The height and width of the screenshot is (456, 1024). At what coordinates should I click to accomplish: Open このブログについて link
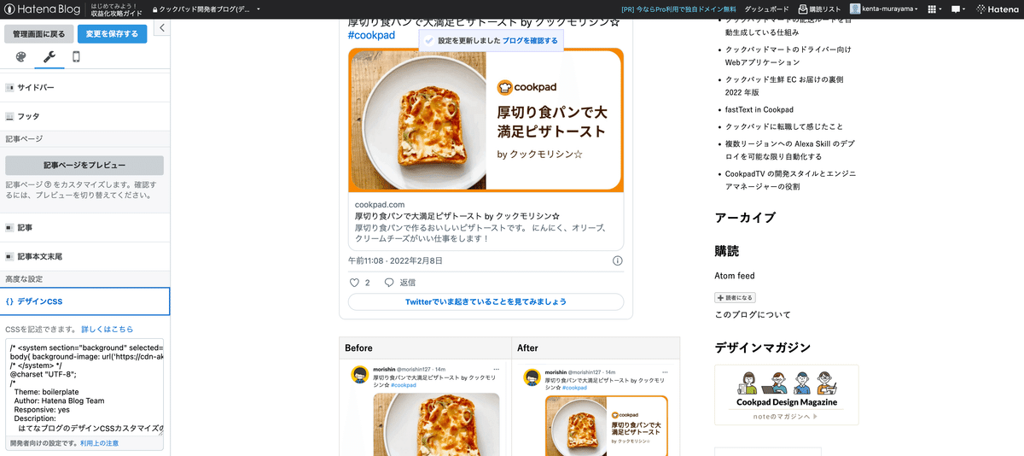tap(753, 314)
